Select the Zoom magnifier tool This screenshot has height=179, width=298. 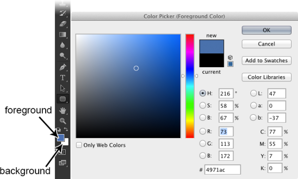pyautogui.click(x=63, y=121)
